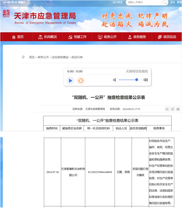The width and height of the screenshot is (182, 208).
Task: Click the 统一社会信用代码 column header
Action: (x=98, y=128)
